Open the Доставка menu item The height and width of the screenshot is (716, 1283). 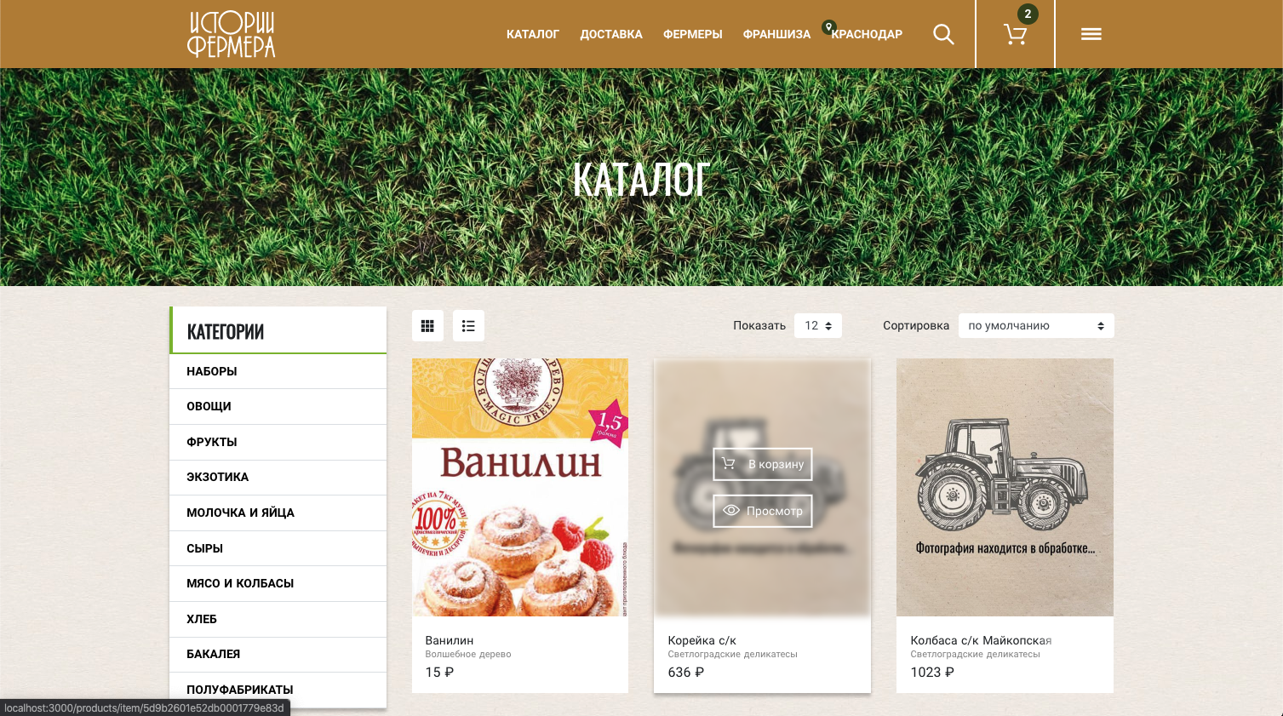click(x=611, y=34)
